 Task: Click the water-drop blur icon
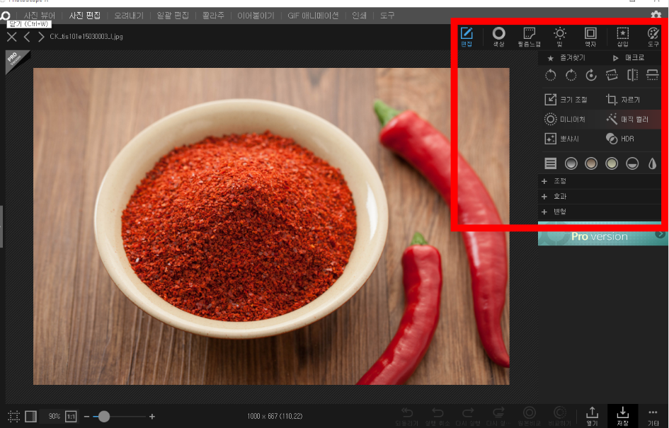click(x=652, y=163)
